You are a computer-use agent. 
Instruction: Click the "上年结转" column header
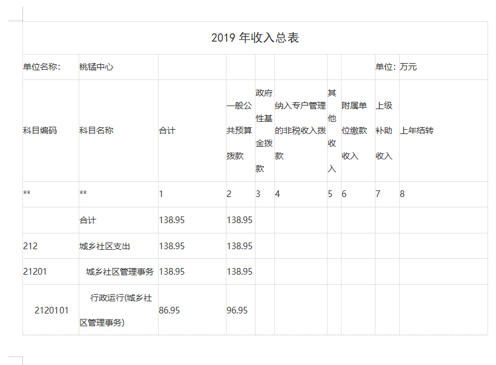(x=417, y=130)
